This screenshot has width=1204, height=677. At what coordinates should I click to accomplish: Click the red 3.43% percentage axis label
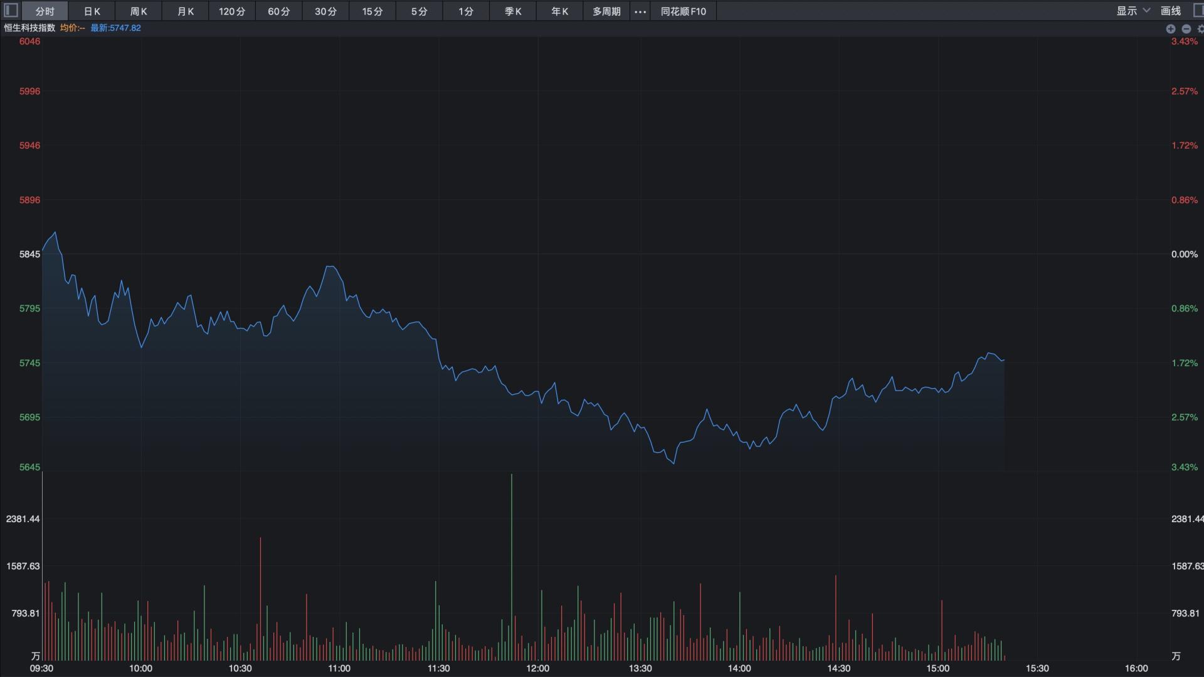pos(1184,41)
